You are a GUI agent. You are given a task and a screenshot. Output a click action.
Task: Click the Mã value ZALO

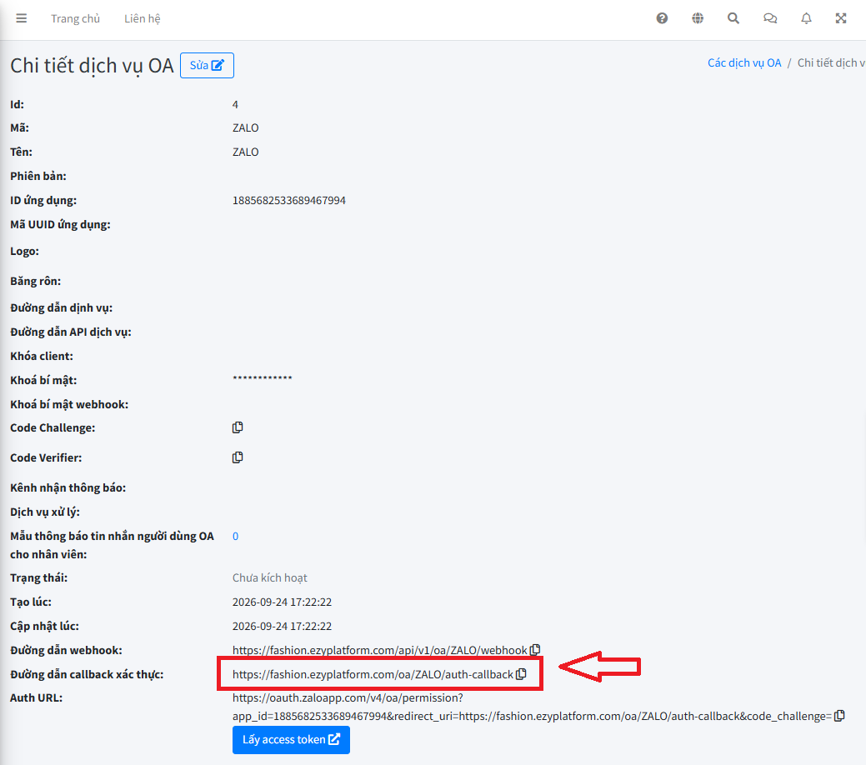point(245,128)
